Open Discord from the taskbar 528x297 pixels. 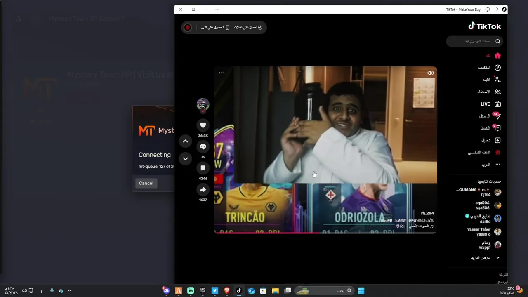[x=166, y=291]
